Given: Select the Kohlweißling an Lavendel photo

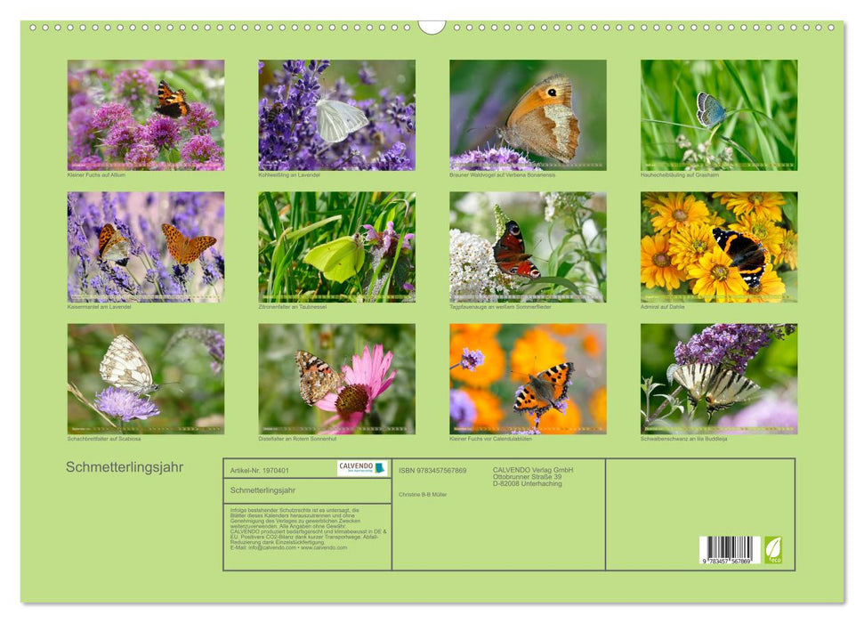Looking at the screenshot, I should point(336,115).
